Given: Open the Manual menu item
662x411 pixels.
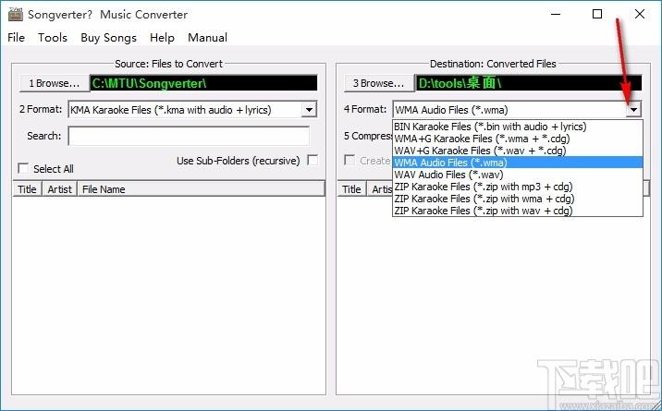Looking at the screenshot, I should click(x=207, y=38).
